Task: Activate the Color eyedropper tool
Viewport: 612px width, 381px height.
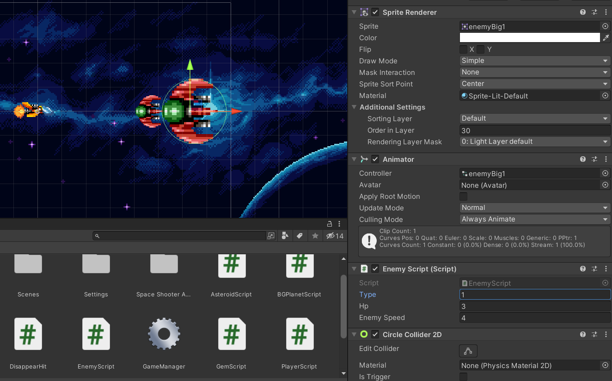Action: 606,38
